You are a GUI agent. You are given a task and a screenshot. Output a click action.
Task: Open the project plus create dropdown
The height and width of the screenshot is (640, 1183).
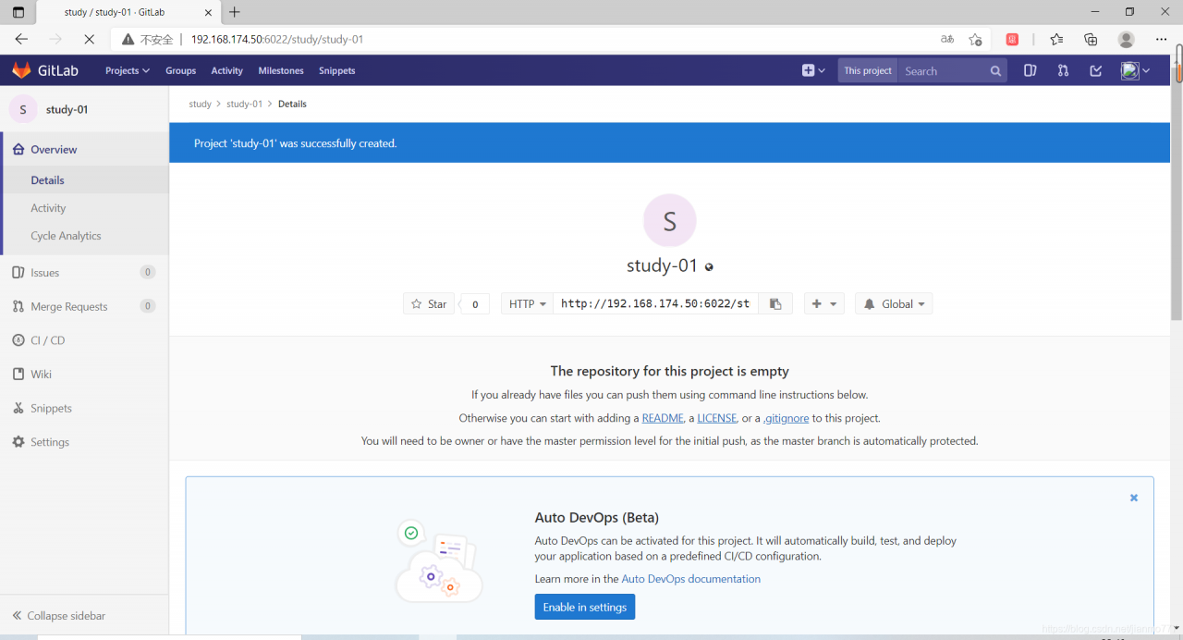pos(823,303)
